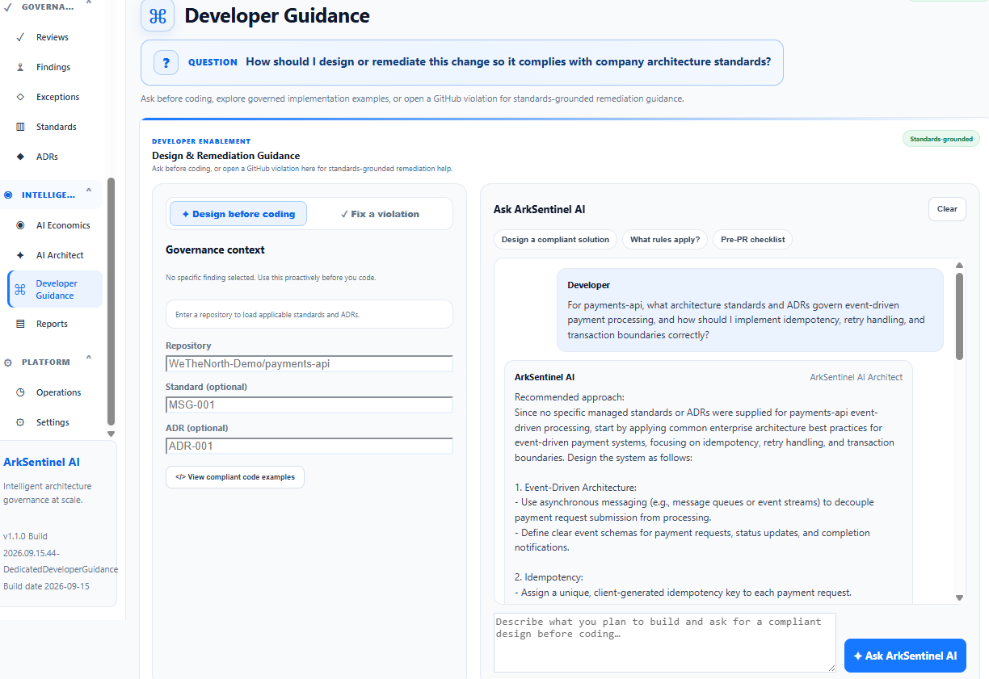
Task: Clear the ArkSentinel AI conversation
Action: coord(947,209)
